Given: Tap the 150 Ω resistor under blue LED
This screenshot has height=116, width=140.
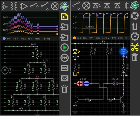Looking at the screenshot, I should coord(124,67).
